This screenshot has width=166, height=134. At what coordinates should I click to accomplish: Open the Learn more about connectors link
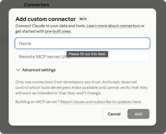[113, 26]
